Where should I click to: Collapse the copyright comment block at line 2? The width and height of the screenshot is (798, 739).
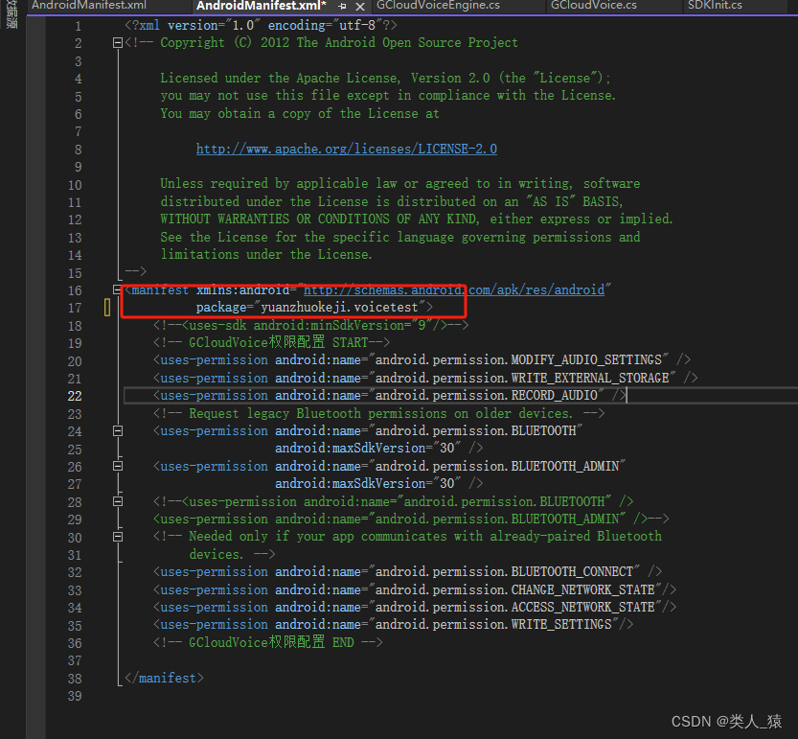117,41
